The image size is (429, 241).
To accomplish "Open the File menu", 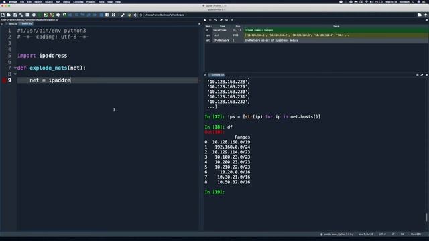I will pyautogui.click(x=22, y=1).
